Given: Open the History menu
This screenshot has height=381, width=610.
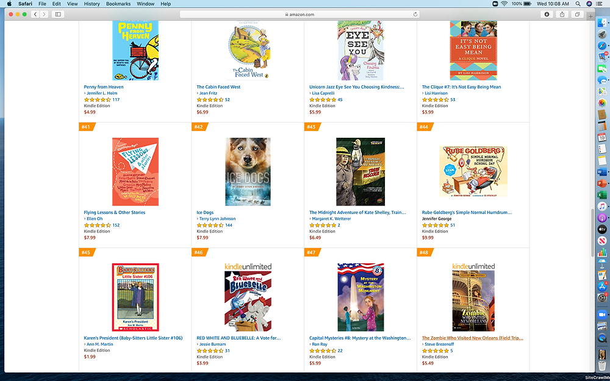Looking at the screenshot, I should point(92,4).
